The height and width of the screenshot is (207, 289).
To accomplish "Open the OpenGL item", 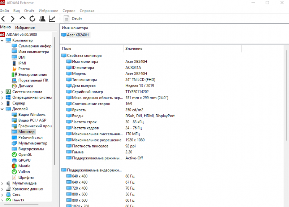I will 22,155.
